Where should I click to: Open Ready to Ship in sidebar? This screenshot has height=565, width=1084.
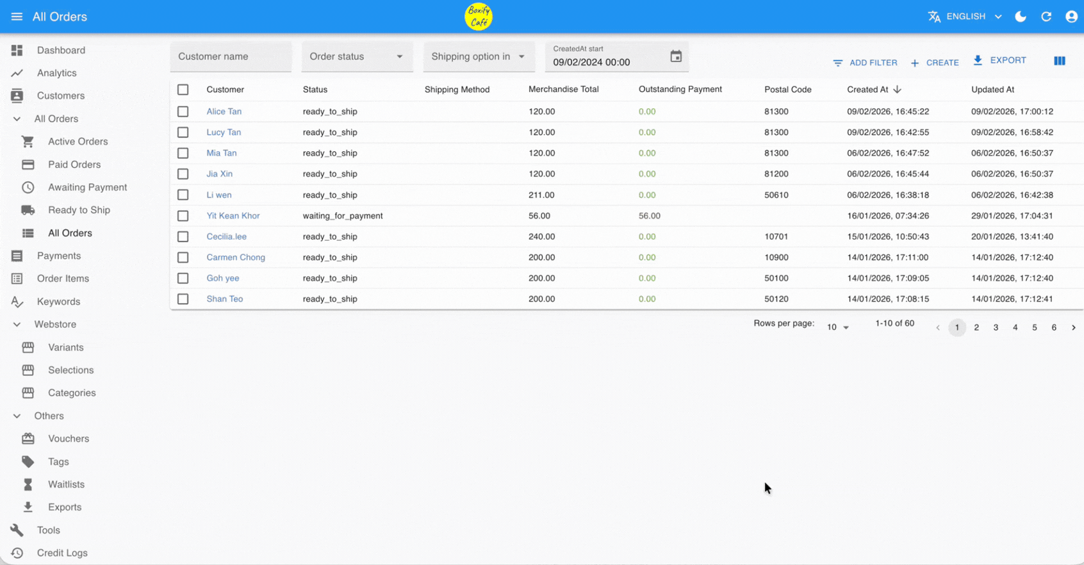coord(79,210)
